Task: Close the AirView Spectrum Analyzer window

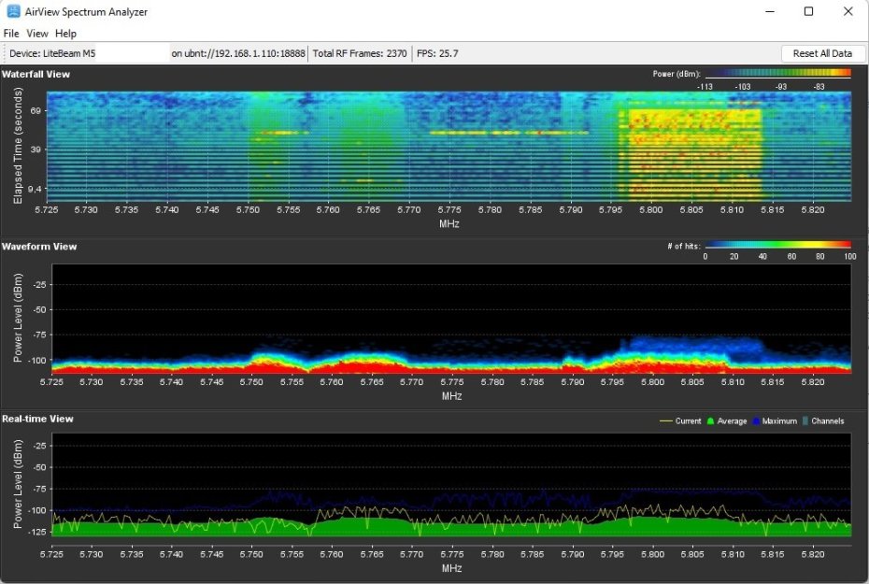Action: [847, 11]
